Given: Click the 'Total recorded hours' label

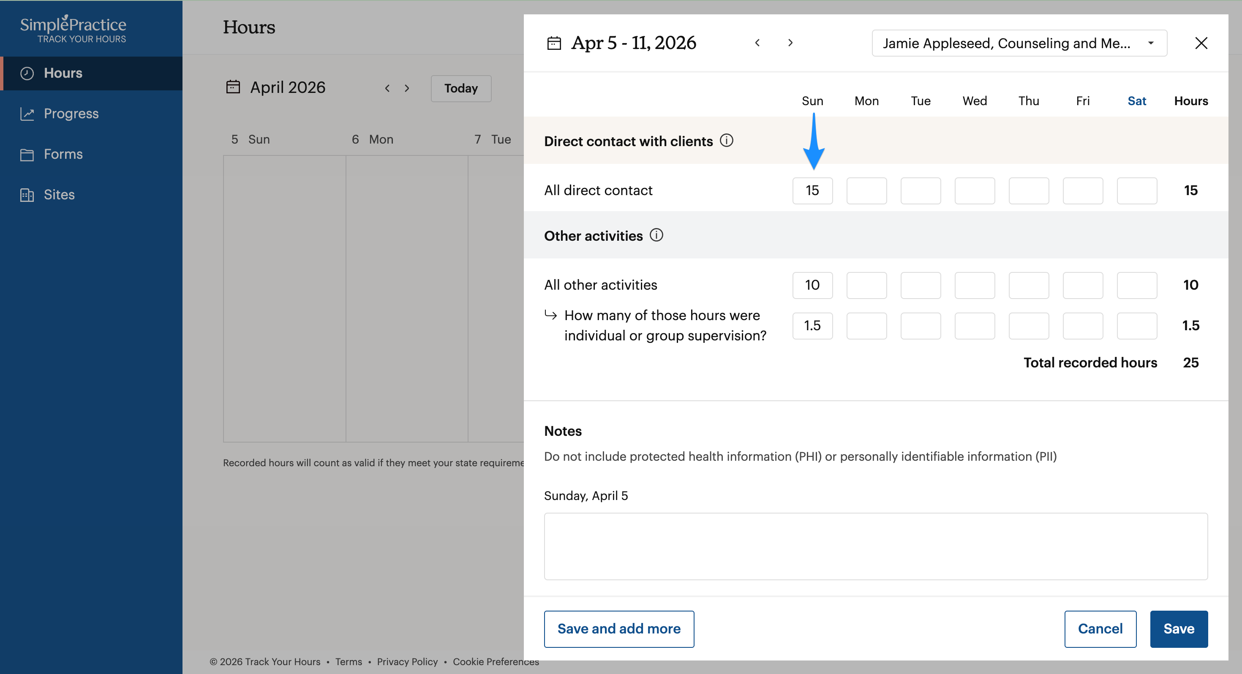Looking at the screenshot, I should tap(1090, 363).
